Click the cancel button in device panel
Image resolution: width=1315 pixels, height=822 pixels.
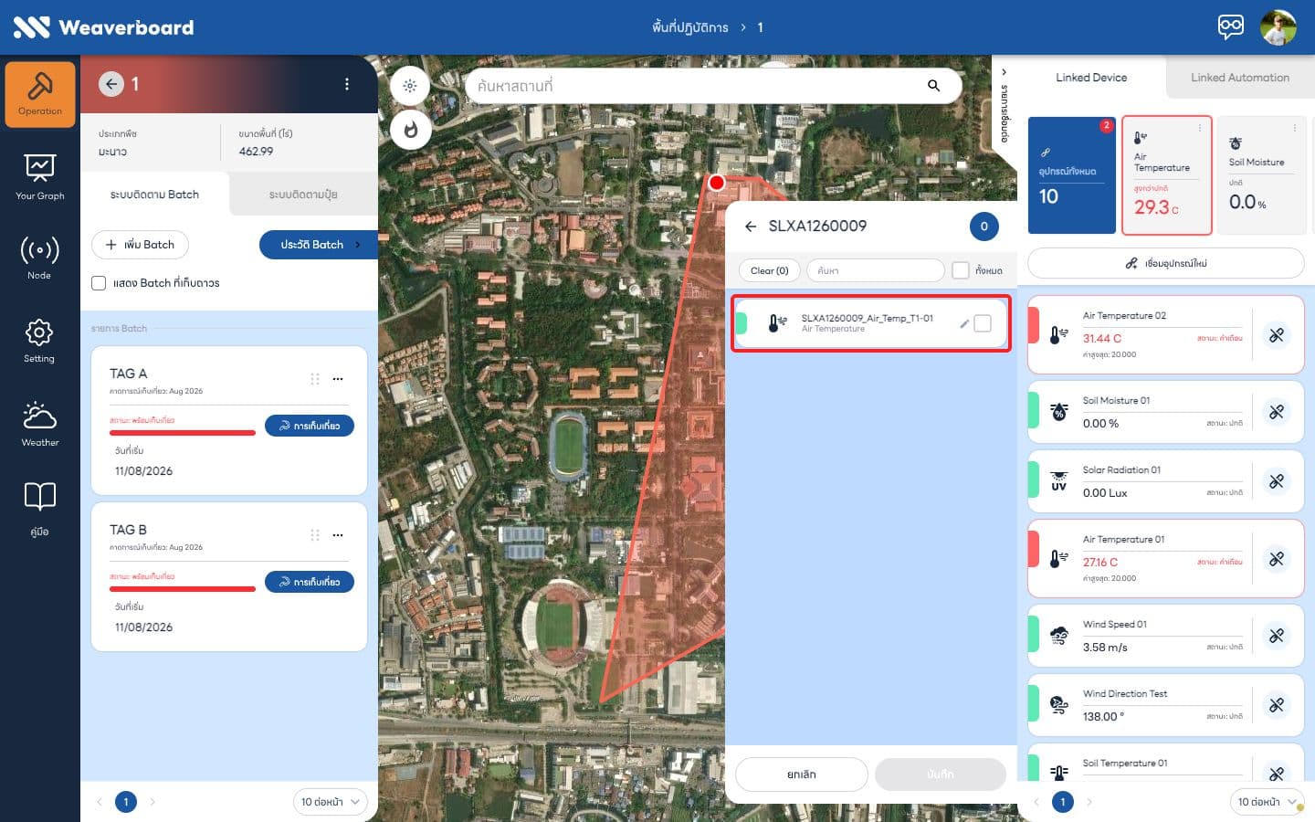[802, 775]
